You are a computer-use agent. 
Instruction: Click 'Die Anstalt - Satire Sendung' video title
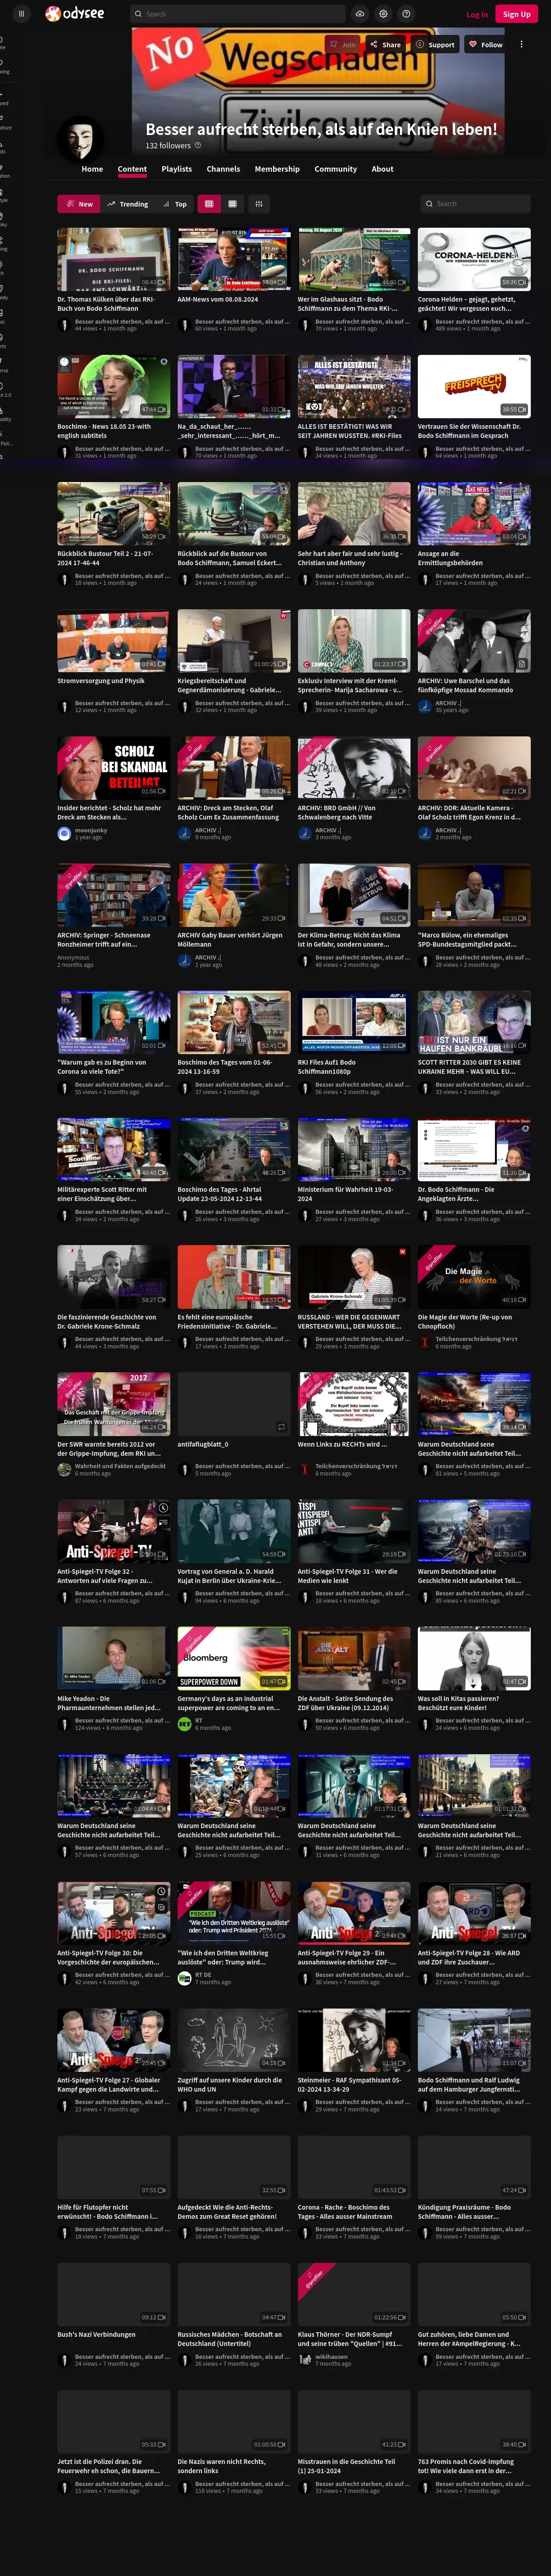point(345,1703)
